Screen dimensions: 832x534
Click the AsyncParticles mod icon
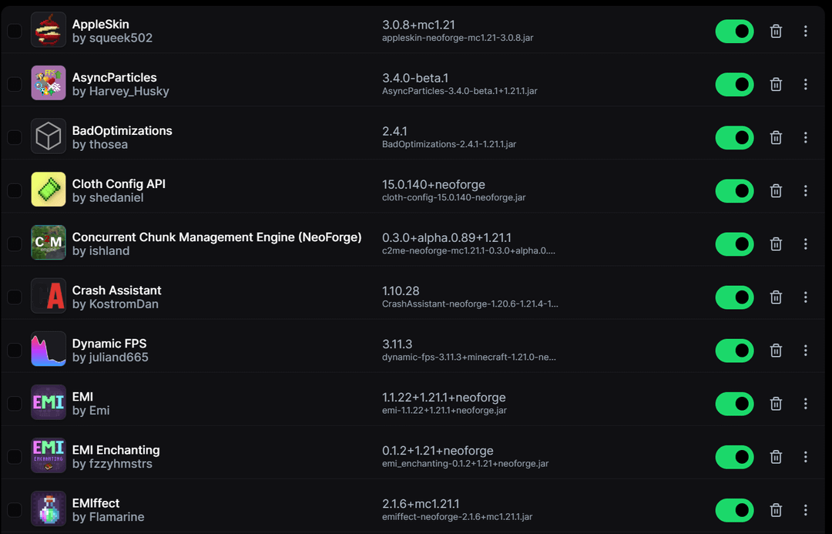pos(49,83)
